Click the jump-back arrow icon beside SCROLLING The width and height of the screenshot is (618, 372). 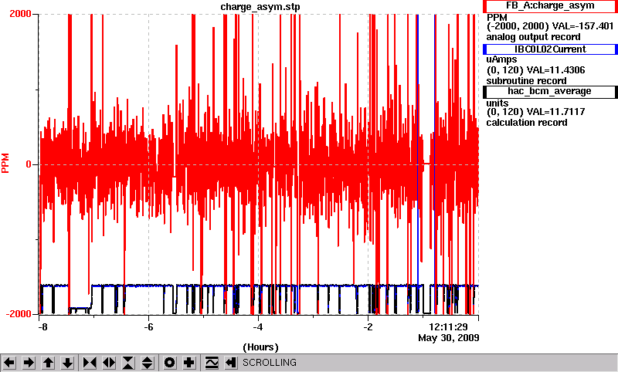click(x=231, y=363)
